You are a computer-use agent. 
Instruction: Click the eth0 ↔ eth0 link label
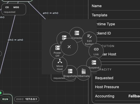51,13
